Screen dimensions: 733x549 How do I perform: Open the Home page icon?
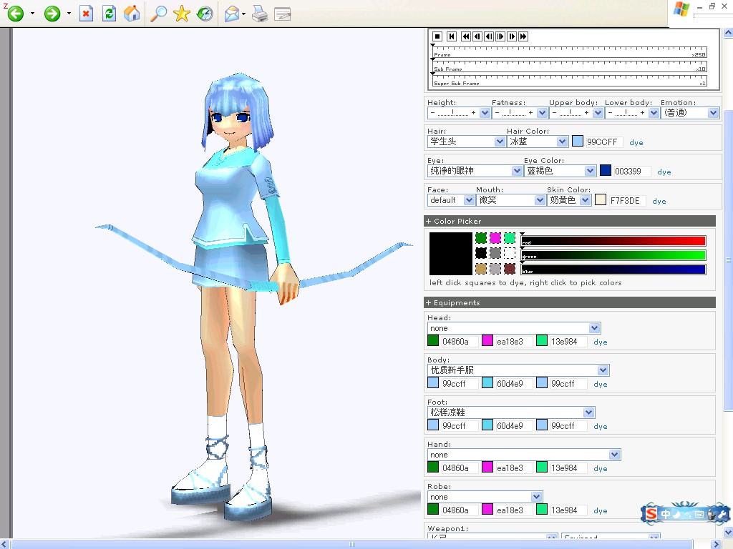tap(132, 14)
